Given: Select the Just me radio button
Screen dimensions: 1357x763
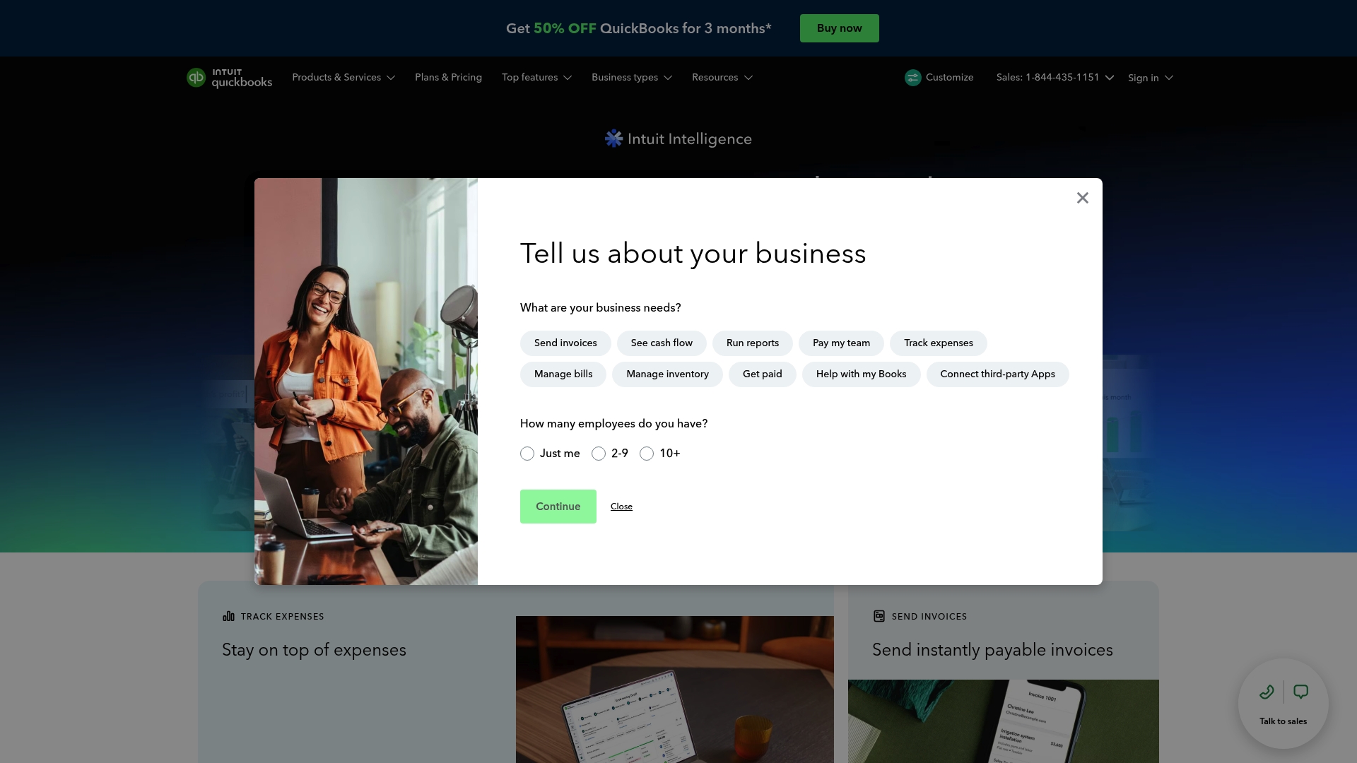Looking at the screenshot, I should tap(527, 454).
